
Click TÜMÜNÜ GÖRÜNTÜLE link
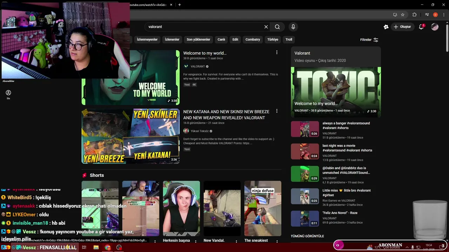(307, 236)
